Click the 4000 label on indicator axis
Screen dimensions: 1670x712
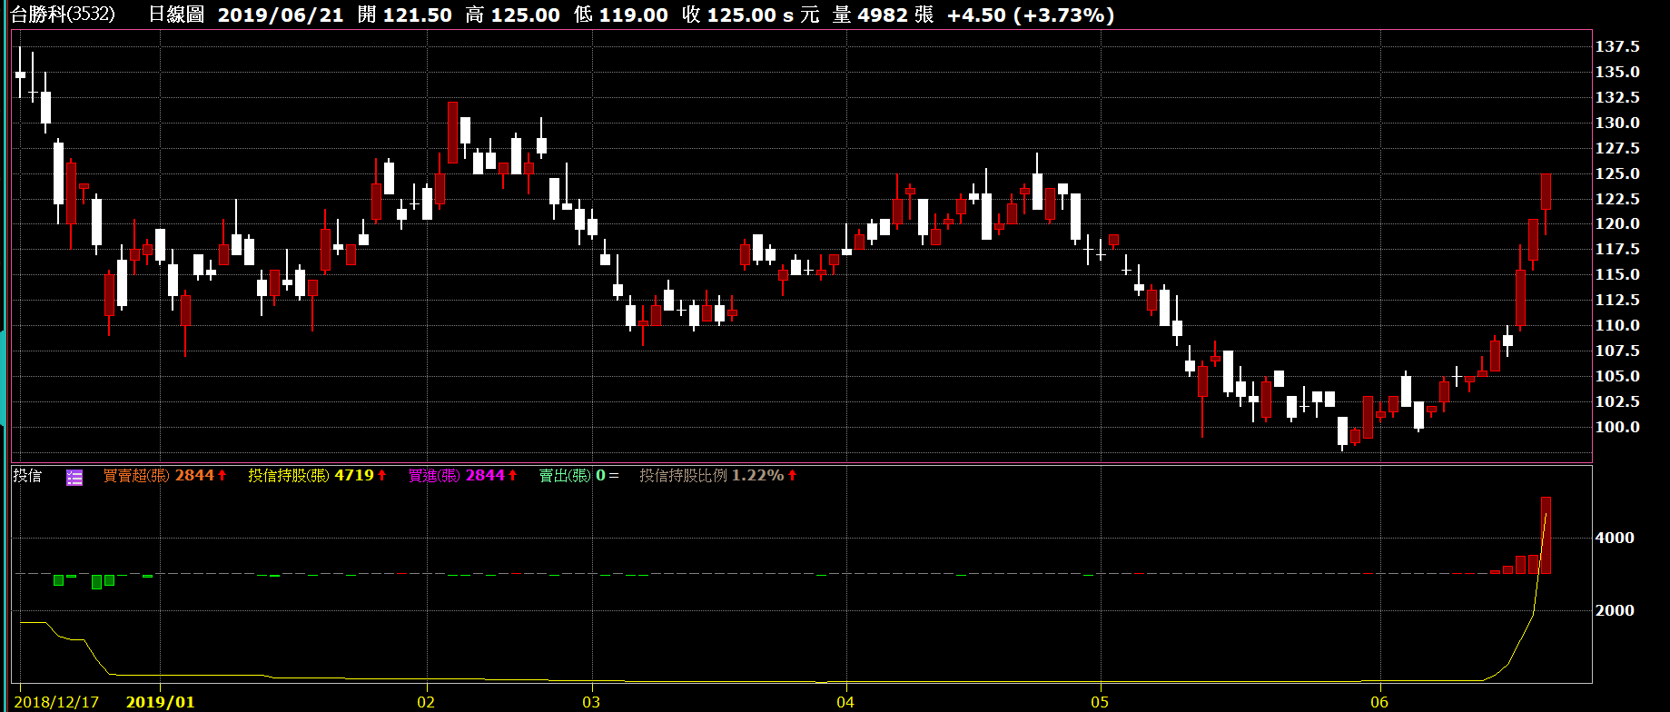pos(1615,538)
